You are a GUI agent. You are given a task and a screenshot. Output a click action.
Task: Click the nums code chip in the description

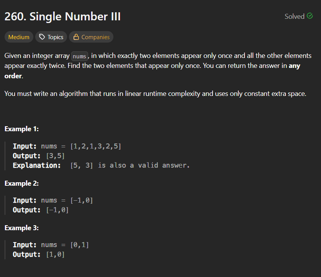point(79,56)
